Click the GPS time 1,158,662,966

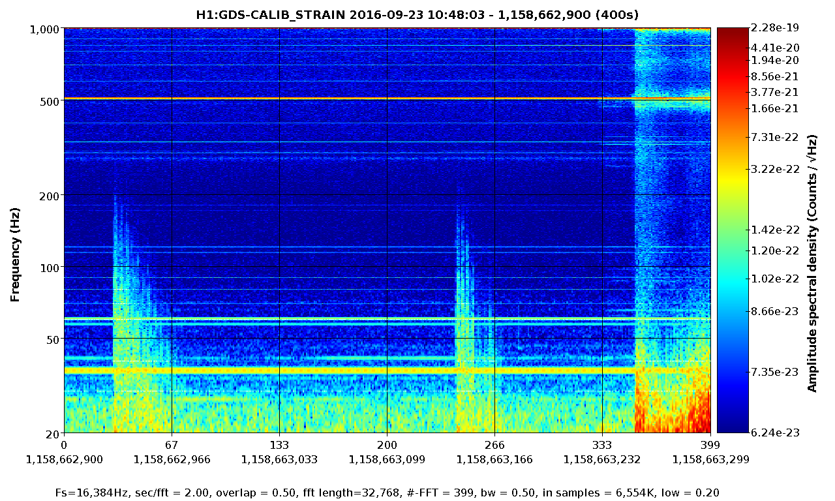pyautogui.click(x=172, y=459)
